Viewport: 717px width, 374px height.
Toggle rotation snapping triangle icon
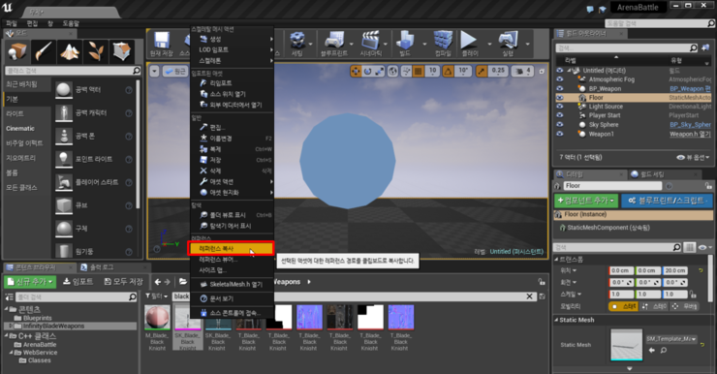tap(448, 72)
